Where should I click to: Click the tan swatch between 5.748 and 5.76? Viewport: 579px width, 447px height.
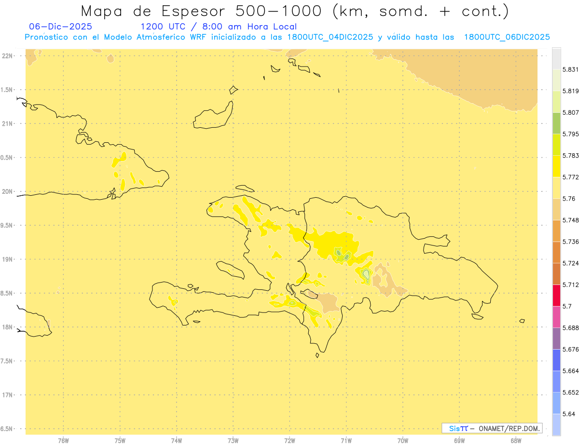coord(556,209)
